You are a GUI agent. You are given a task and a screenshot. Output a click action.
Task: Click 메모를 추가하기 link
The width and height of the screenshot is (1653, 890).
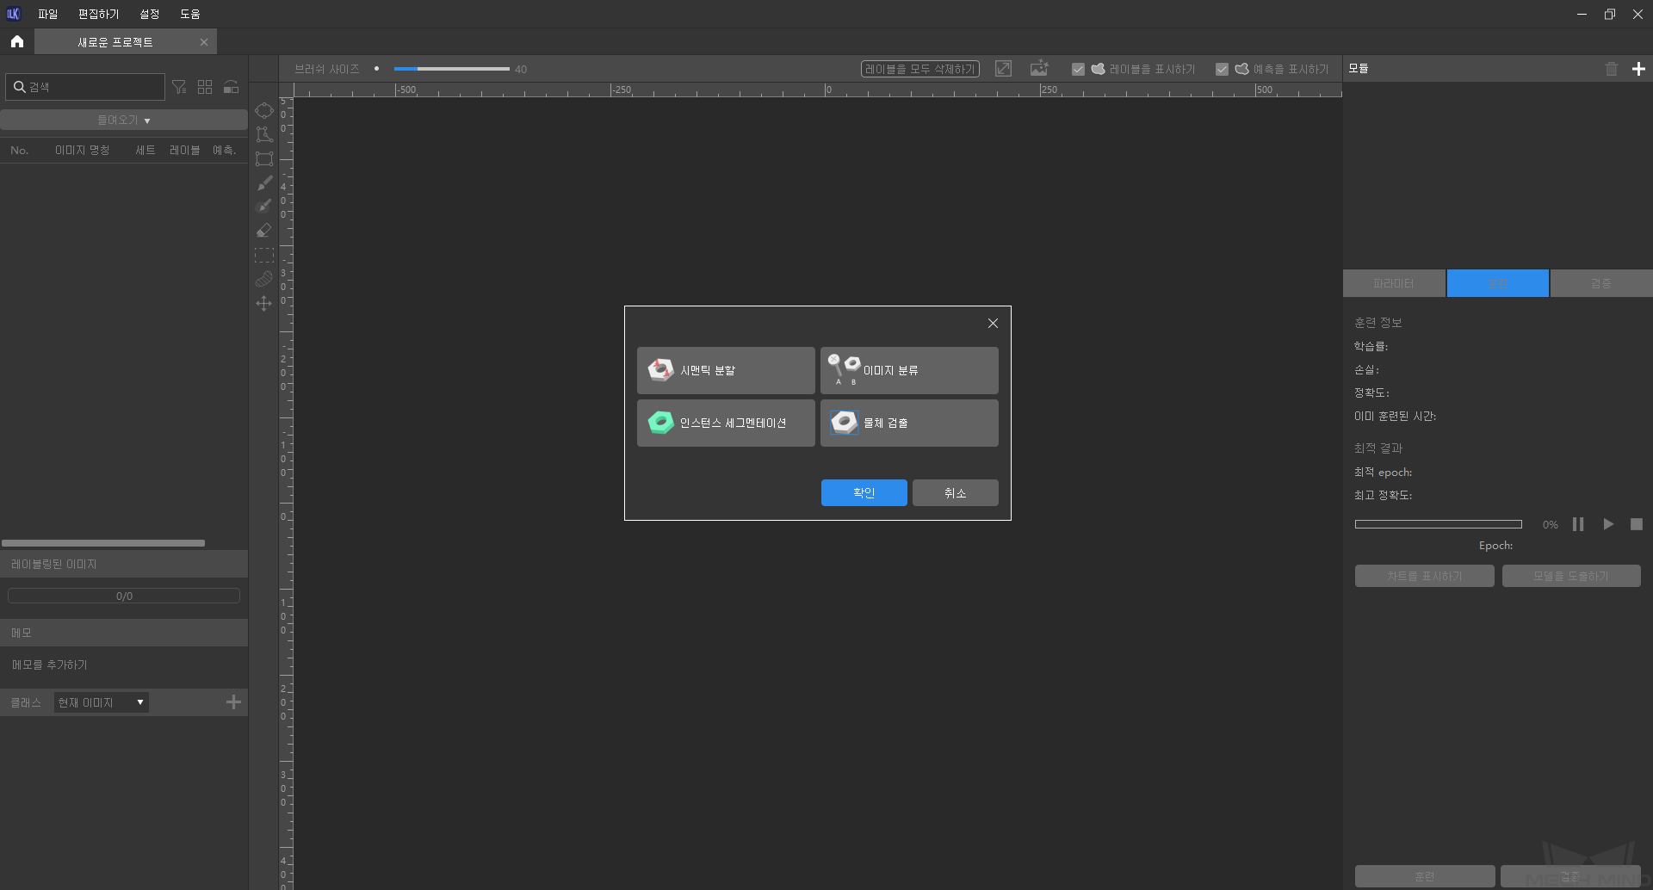tap(49, 664)
